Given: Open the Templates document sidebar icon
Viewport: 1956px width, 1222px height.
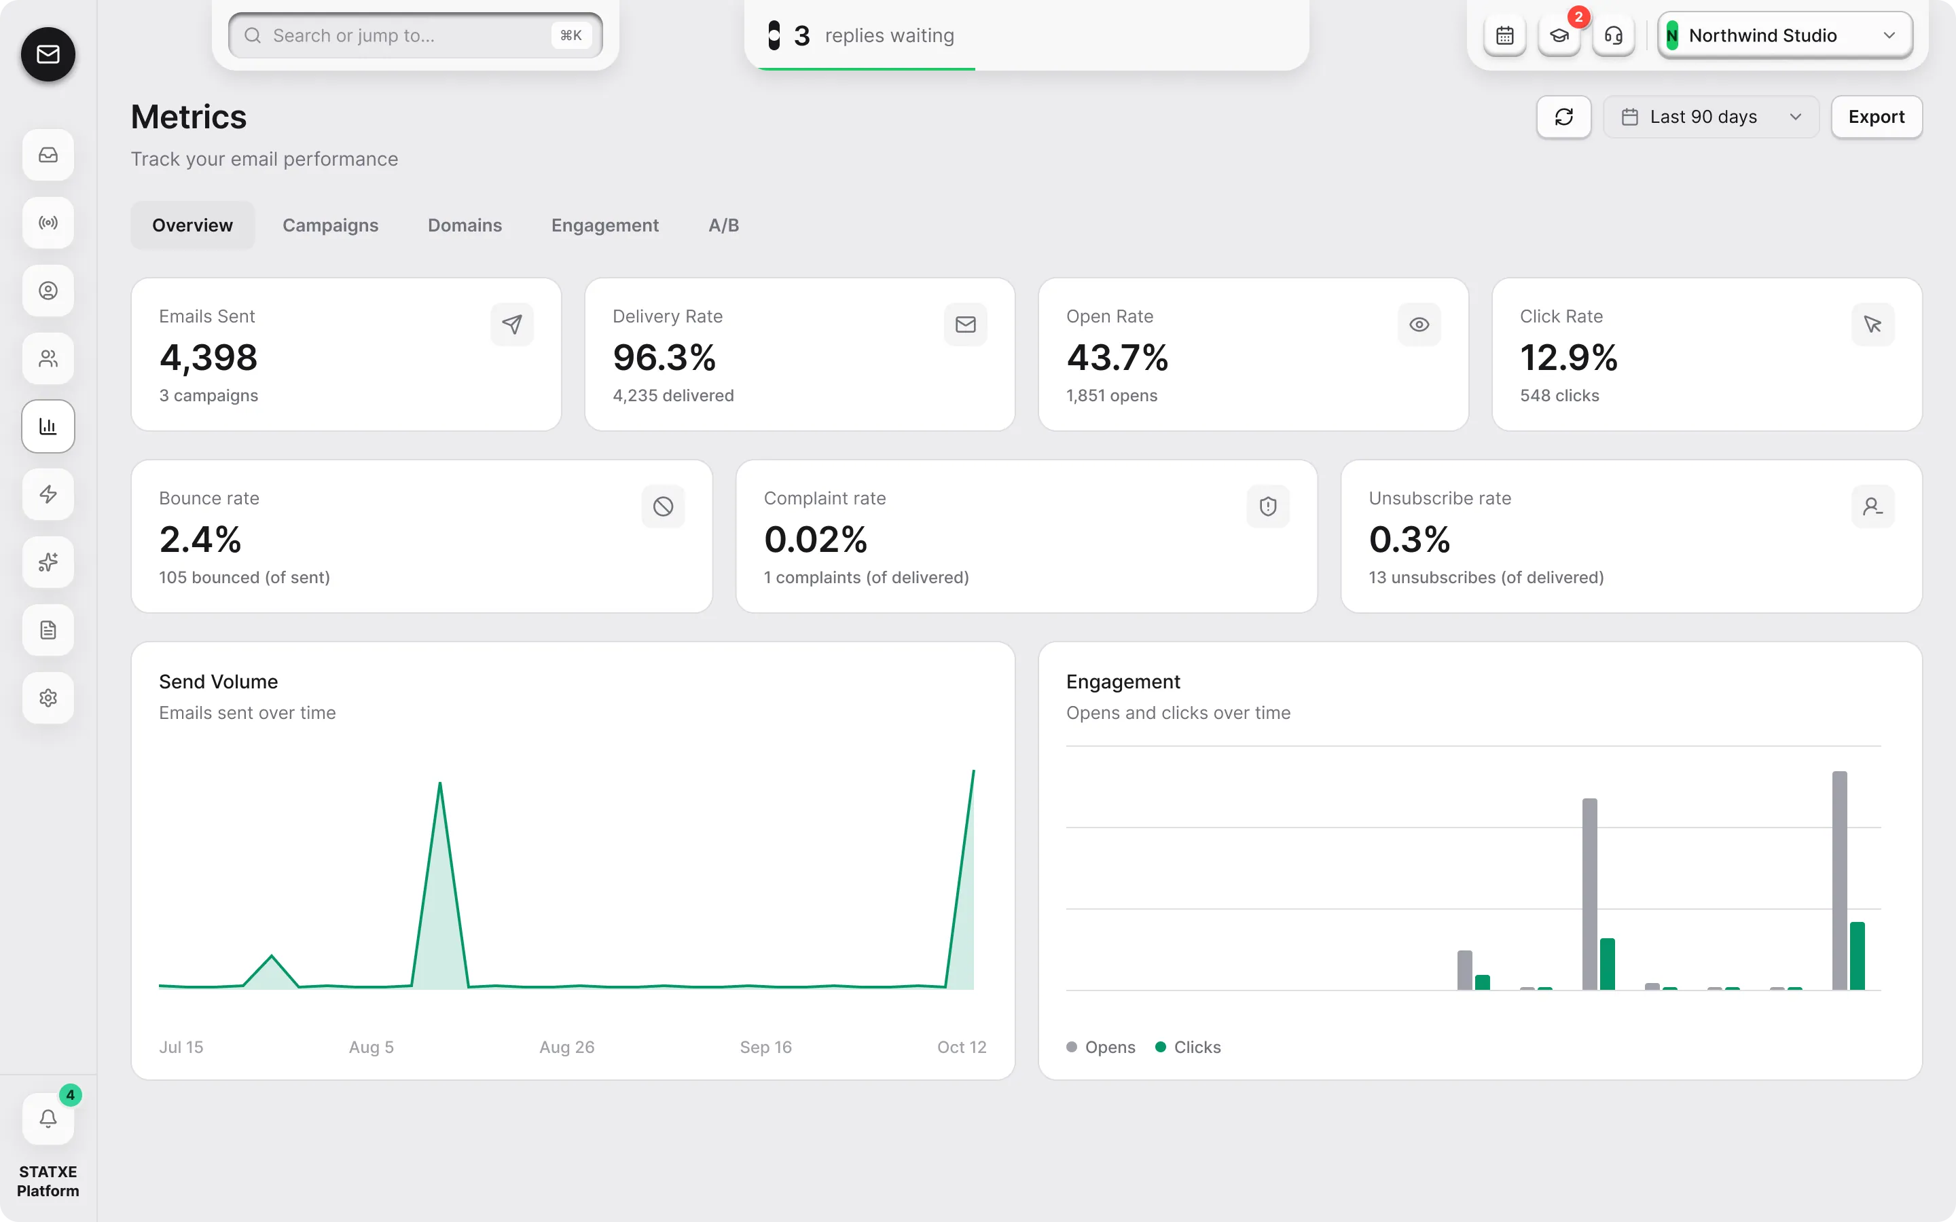Looking at the screenshot, I should point(48,629).
